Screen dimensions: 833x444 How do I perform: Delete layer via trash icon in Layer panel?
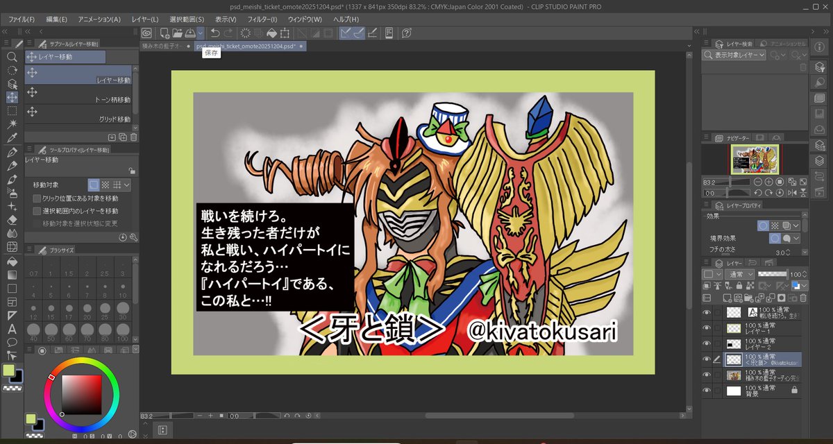point(802,297)
